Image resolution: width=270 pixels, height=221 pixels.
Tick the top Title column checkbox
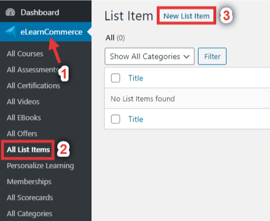click(116, 78)
